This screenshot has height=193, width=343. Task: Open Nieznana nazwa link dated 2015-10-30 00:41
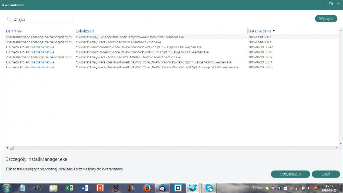coord(42,52)
